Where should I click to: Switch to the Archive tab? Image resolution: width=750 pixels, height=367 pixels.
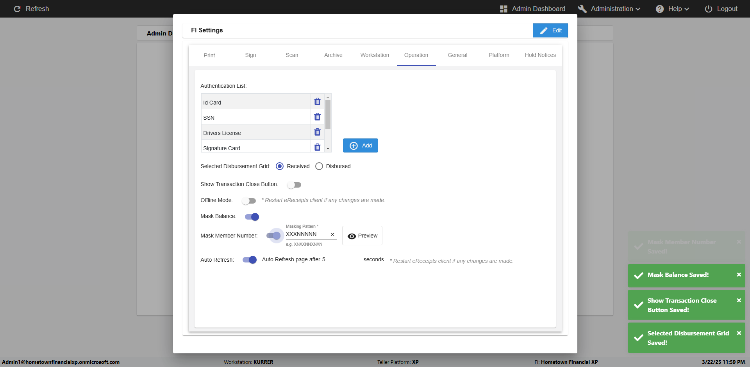point(333,55)
